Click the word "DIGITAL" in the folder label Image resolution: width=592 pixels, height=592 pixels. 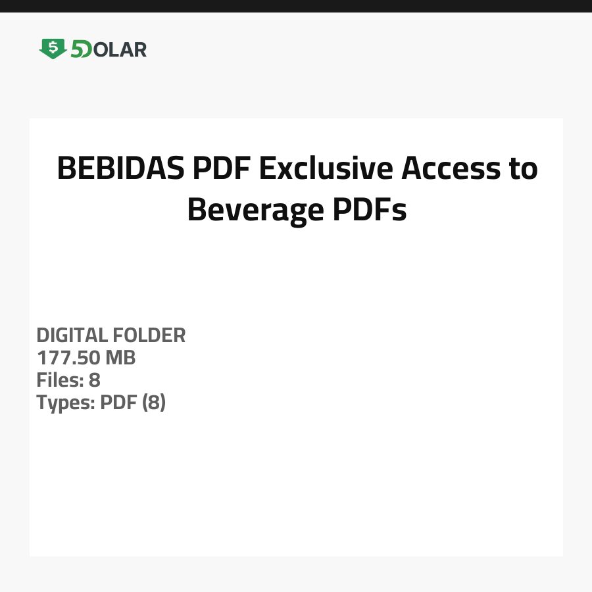click(72, 335)
